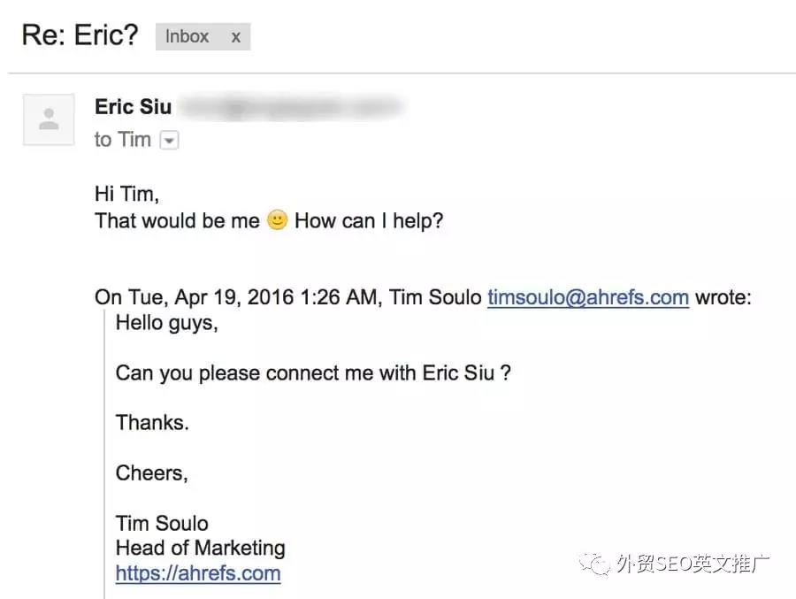This screenshot has width=796, height=599.
Task: Open the timsoulo@ahrefs.com email link
Action: tap(588, 297)
